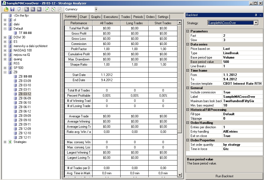Screen dimensions: 264x180
Task: Change the From date 1.1.2012
Action: click(x=242, y=75)
